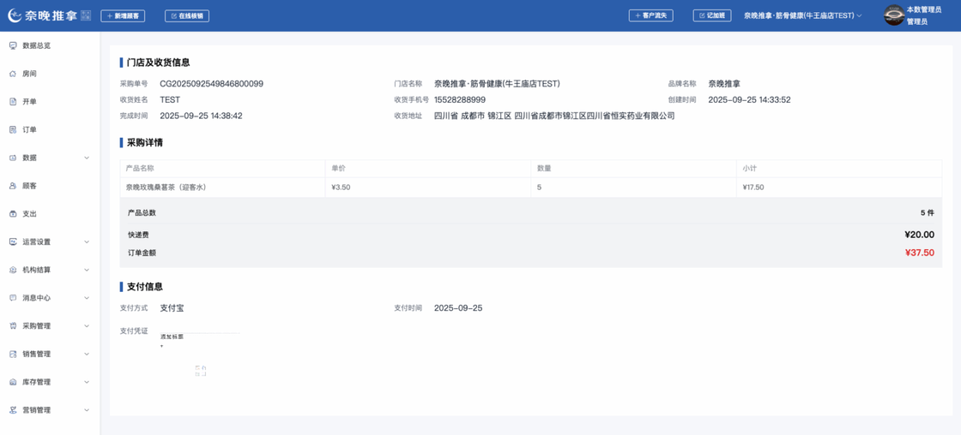This screenshot has height=435, width=961.
Task: Go to 房间 in the sidebar
Action: [x=29, y=74]
